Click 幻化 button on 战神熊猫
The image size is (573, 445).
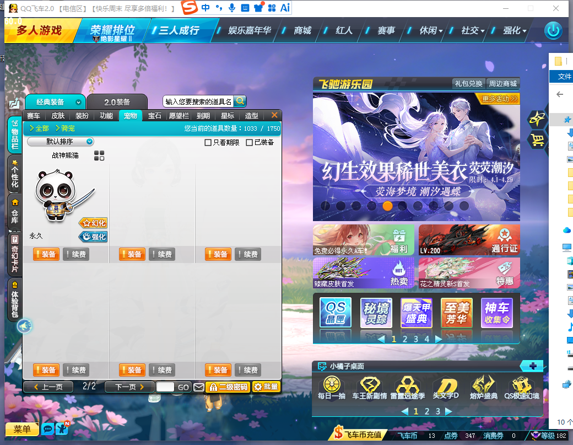[x=93, y=223]
